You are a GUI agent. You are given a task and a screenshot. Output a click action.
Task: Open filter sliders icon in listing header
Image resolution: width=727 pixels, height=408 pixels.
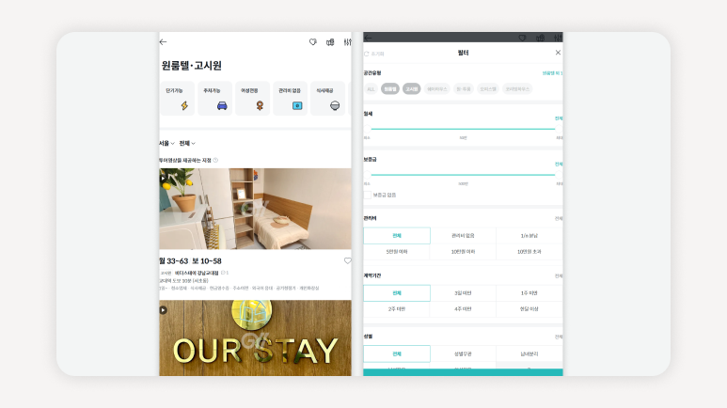[x=347, y=42]
